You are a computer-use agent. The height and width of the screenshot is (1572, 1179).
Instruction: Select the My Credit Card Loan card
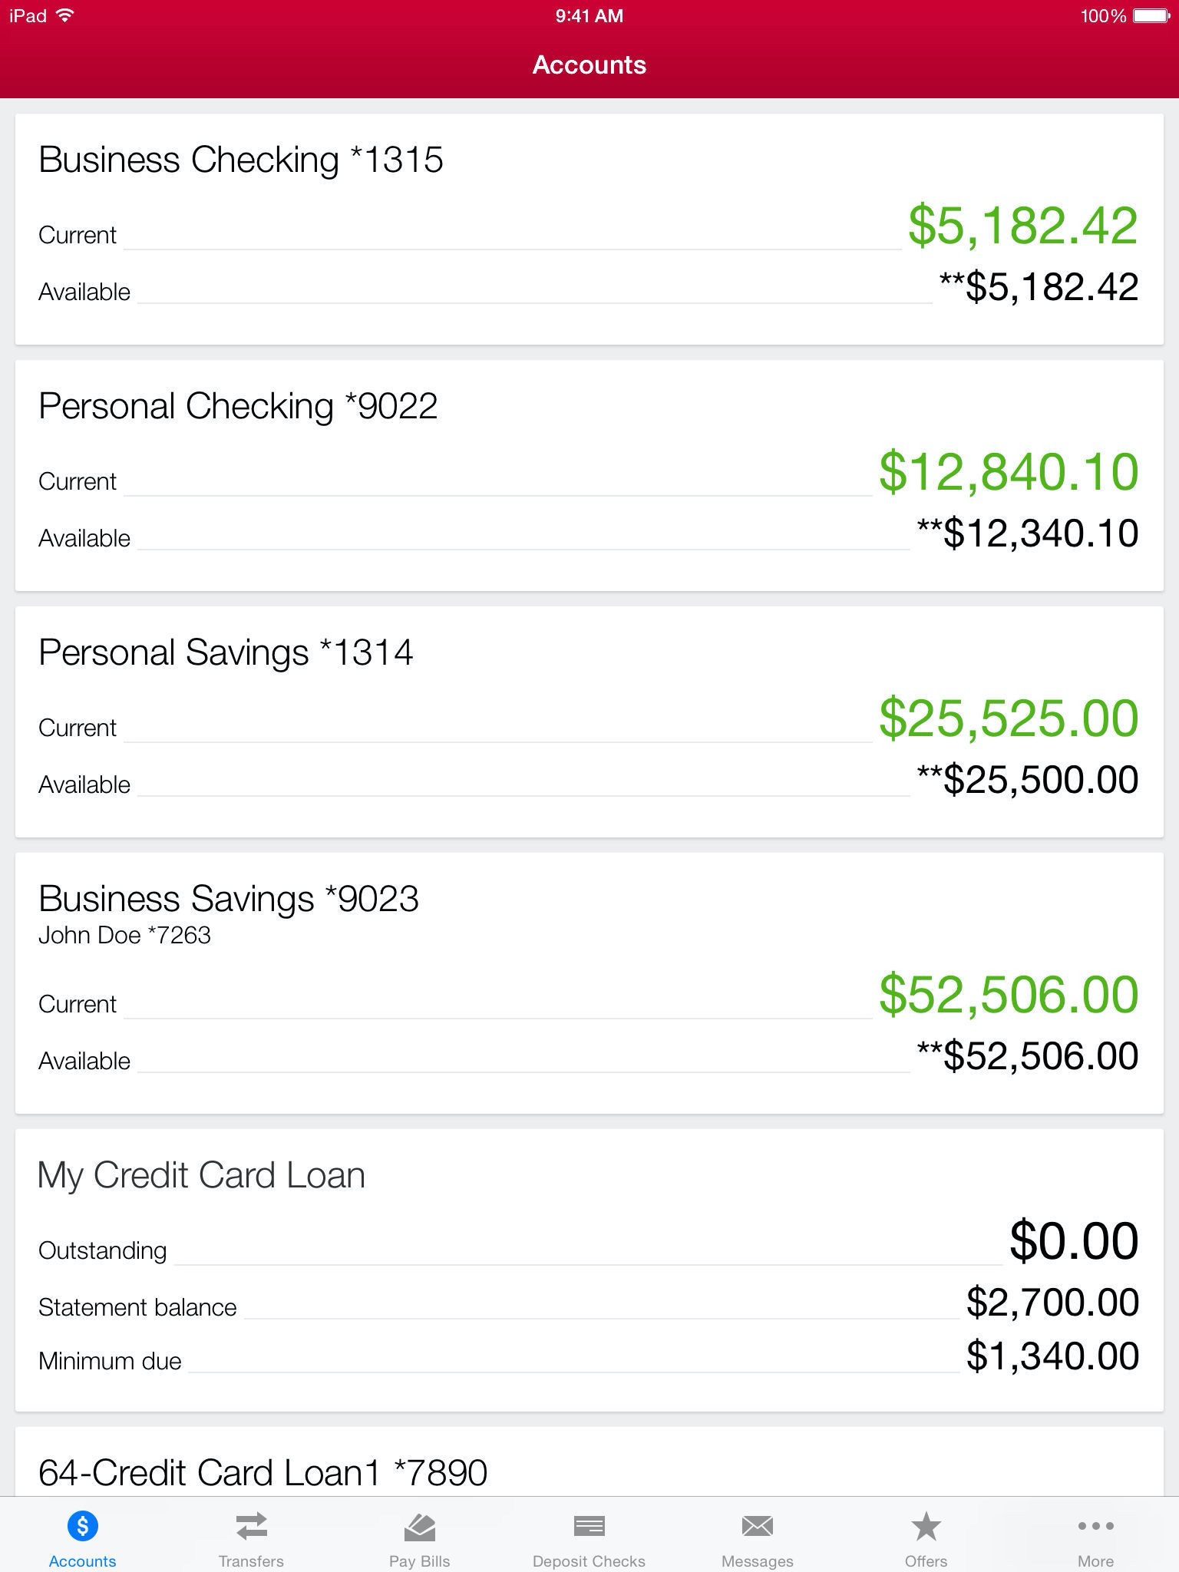[201, 1175]
